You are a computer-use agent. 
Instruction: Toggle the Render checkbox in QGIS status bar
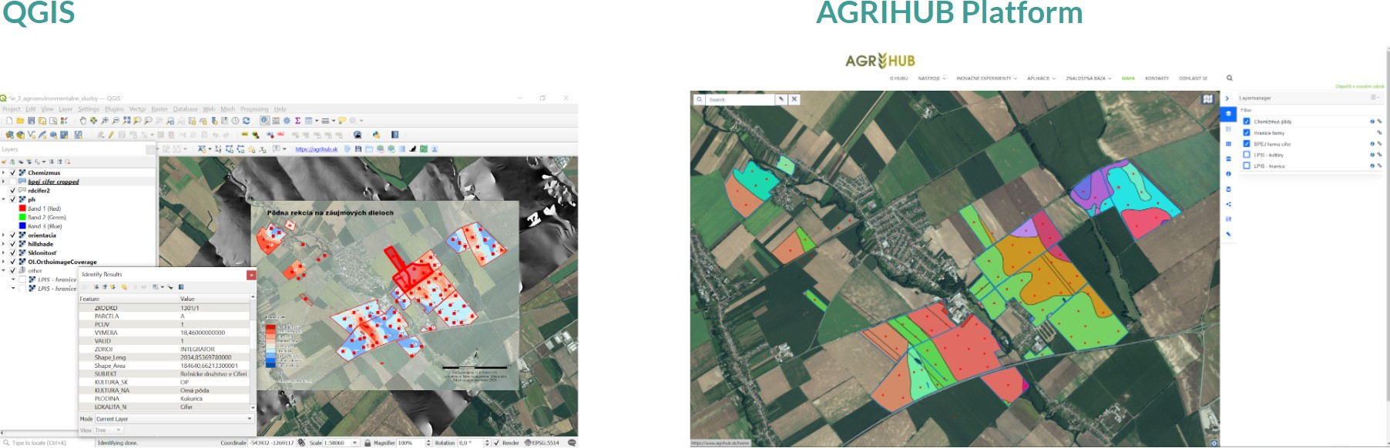point(496,443)
